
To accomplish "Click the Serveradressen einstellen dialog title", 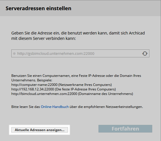I will 38,8.
